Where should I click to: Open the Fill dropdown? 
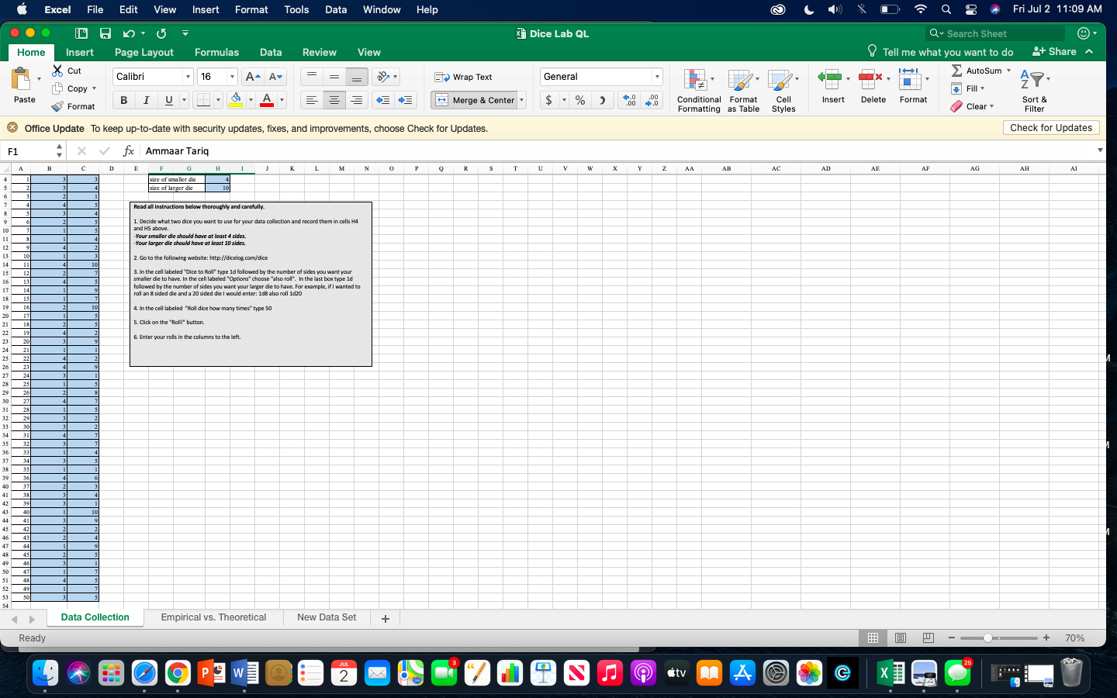coord(967,88)
